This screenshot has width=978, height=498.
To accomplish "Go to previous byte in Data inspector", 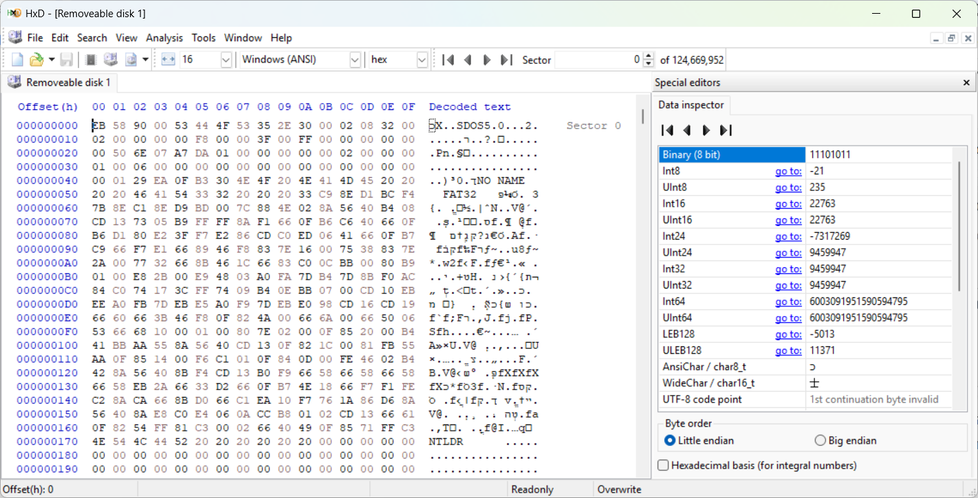I will tap(686, 131).
